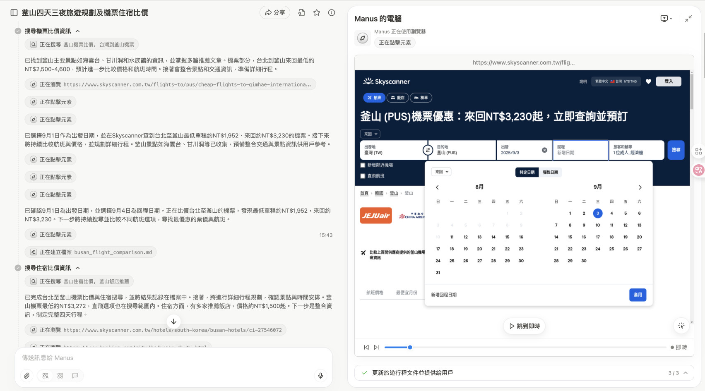Open the skyscanner flights-to/pus browsing step
Image resolution: width=705 pixels, height=391 pixels.
pos(171,84)
